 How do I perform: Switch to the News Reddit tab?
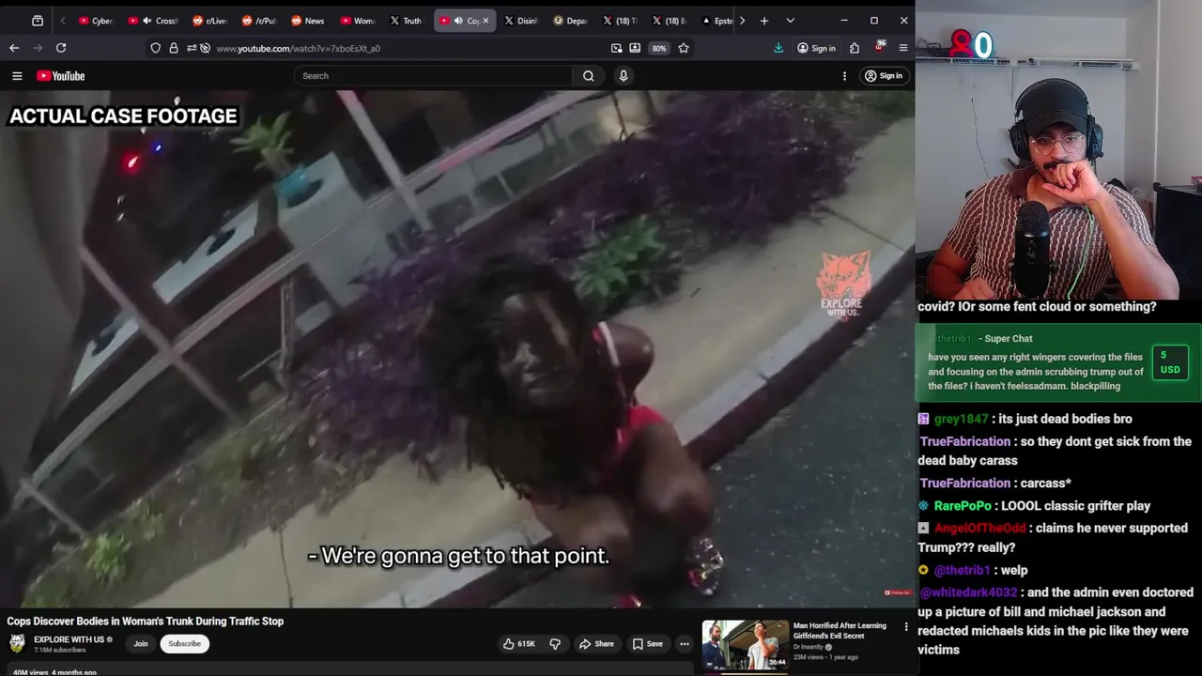coord(308,21)
